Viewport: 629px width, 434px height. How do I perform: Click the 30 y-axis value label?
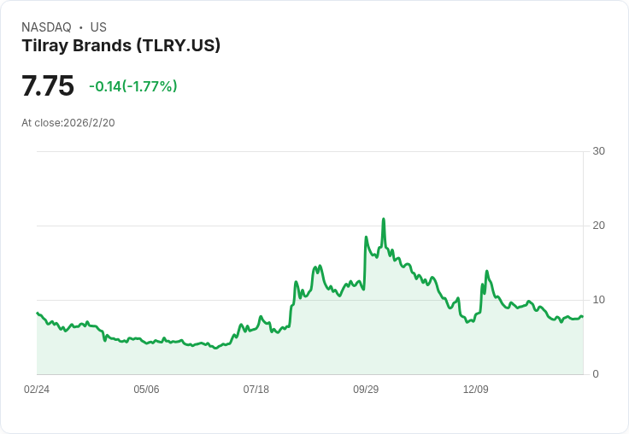[598, 151]
